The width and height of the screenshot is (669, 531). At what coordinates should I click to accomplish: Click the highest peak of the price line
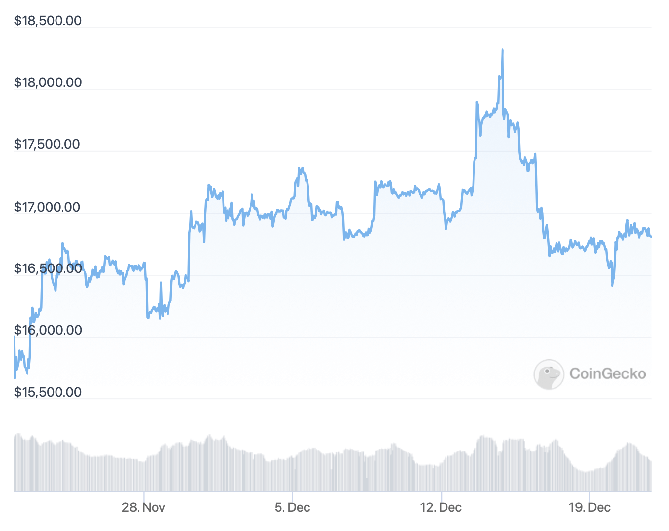(502, 50)
